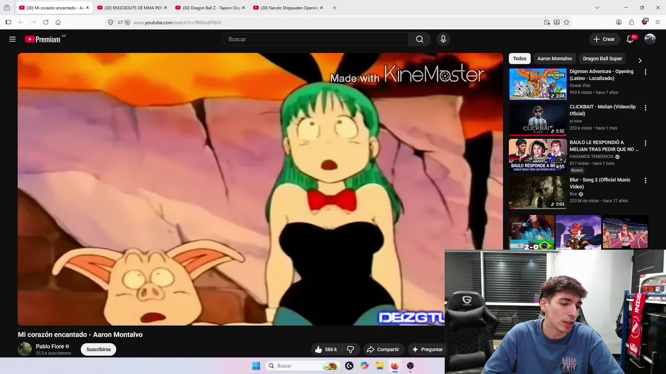Open options for Blur Song 2 video
Viewport: 666px width, 374px height.
(645, 180)
